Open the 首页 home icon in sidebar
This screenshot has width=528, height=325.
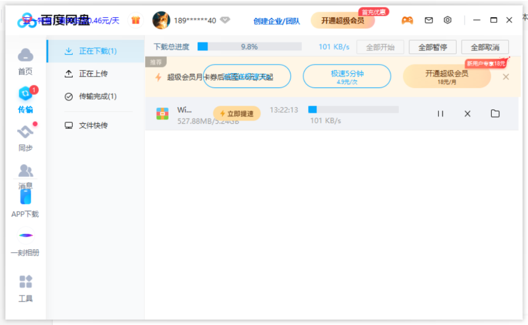[x=25, y=55]
